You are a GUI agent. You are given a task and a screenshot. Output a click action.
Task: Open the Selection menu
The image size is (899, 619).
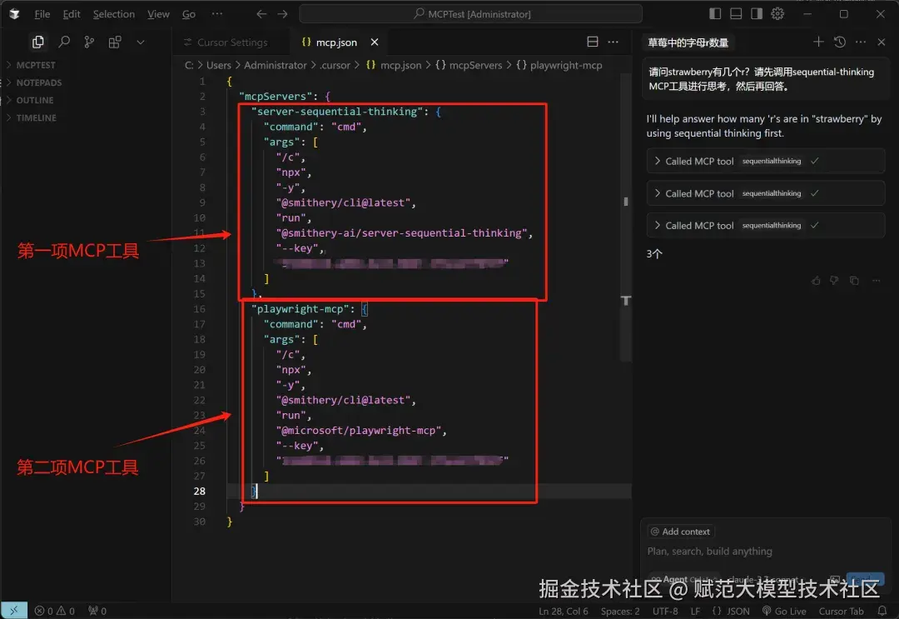pos(113,14)
